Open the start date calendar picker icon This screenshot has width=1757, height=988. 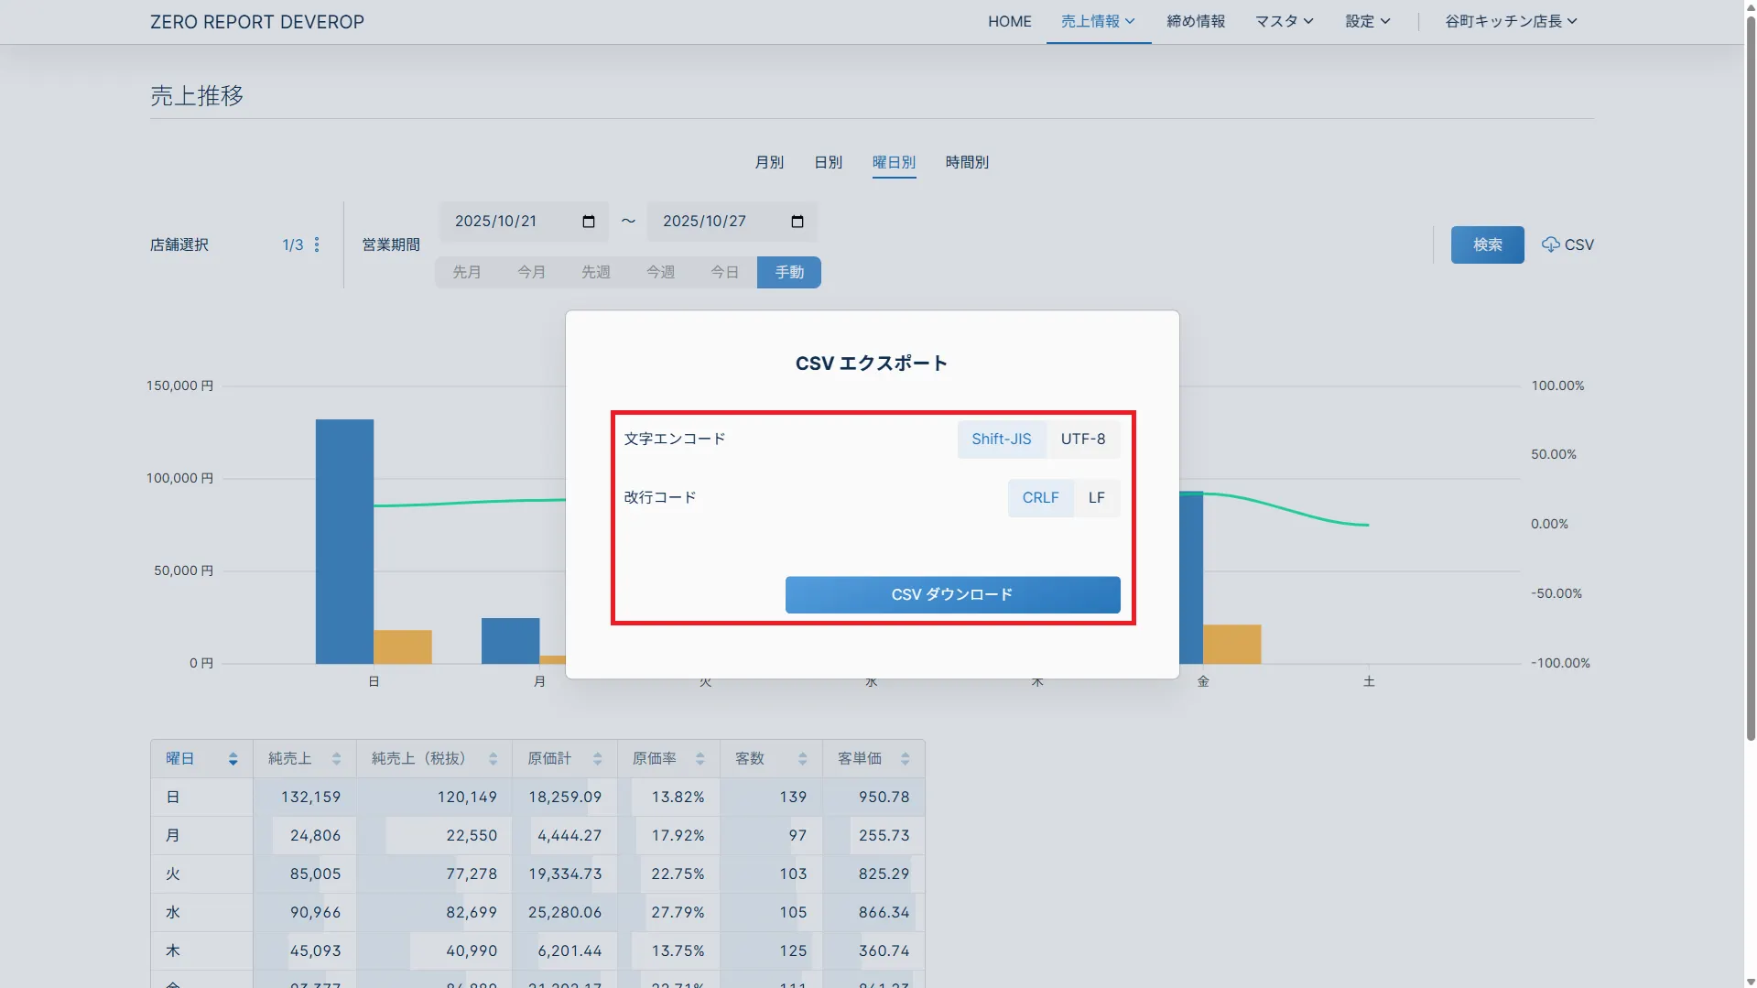[589, 222]
